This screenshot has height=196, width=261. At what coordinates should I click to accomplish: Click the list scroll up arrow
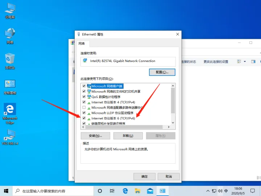click(173, 86)
